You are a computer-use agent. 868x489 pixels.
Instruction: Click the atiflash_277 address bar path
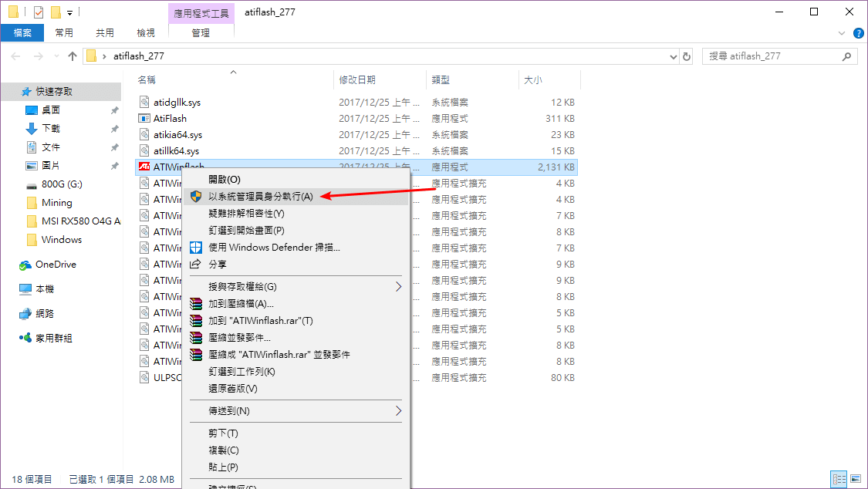click(139, 56)
